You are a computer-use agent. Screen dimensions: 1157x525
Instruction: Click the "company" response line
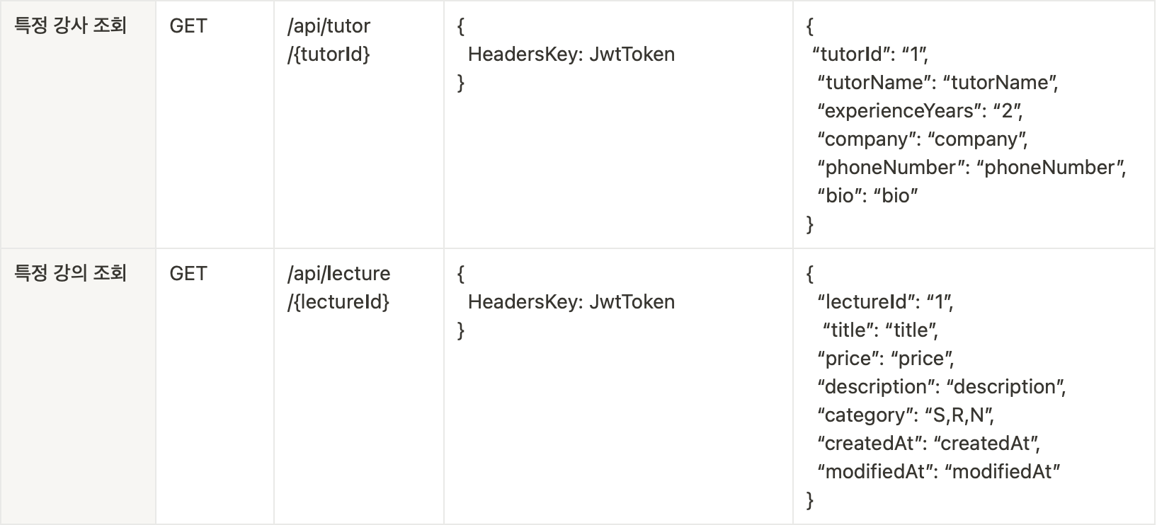click(922, 139)
